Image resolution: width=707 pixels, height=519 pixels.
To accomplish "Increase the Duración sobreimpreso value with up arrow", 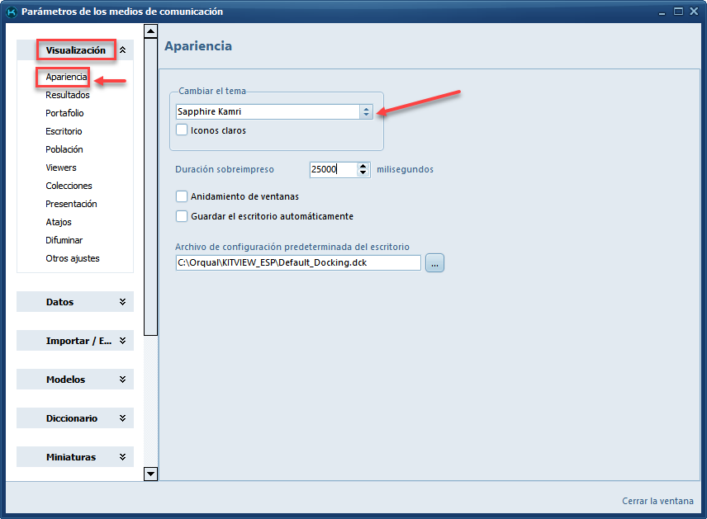I will 363,165.
